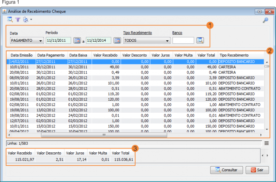The width and height of the screenshot is (276, 182).
Task: Open calendar picker for end date 11/12/2014
Action: click(x=117, y=40)
